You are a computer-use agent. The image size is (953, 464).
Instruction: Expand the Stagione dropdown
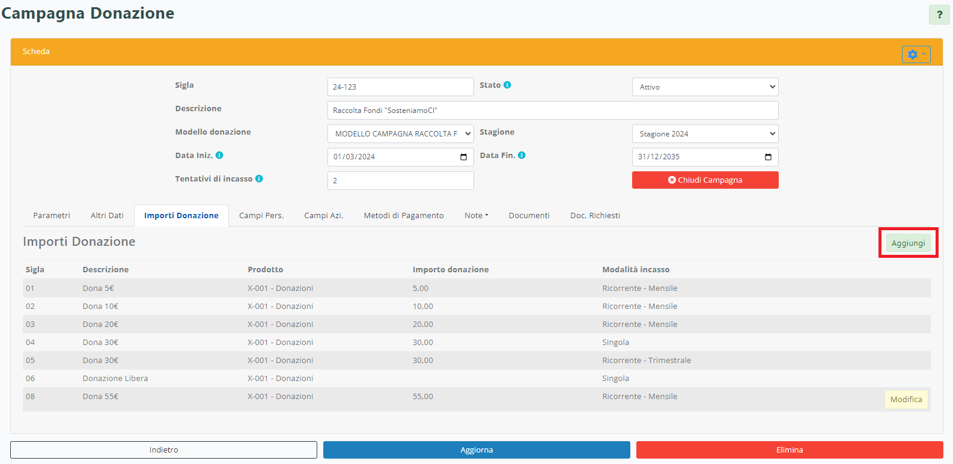[705, 134]
